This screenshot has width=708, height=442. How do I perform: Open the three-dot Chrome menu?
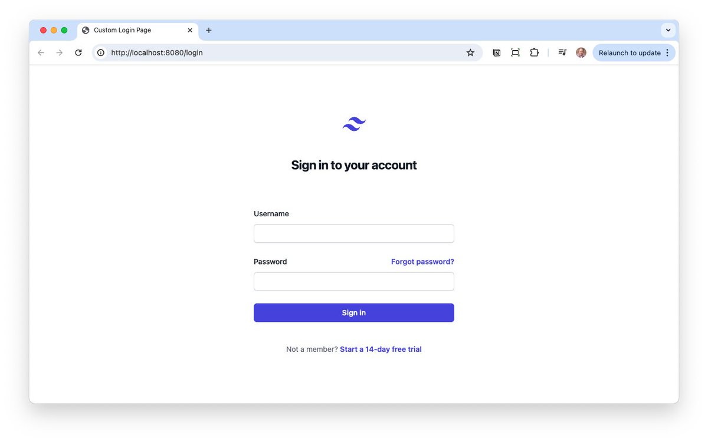click(x=667, y=52)
